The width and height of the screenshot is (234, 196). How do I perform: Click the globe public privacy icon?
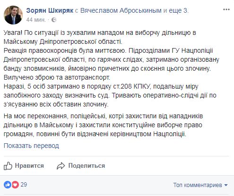coord(54,20)
